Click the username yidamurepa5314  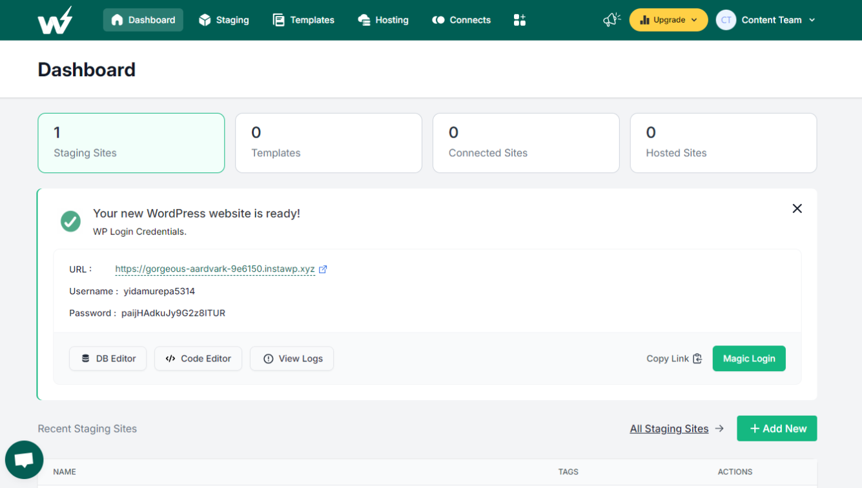[159, 291]
